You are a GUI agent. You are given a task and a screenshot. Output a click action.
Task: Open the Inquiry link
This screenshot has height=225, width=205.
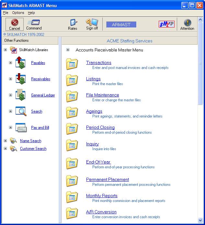click(x=92, y=144)
